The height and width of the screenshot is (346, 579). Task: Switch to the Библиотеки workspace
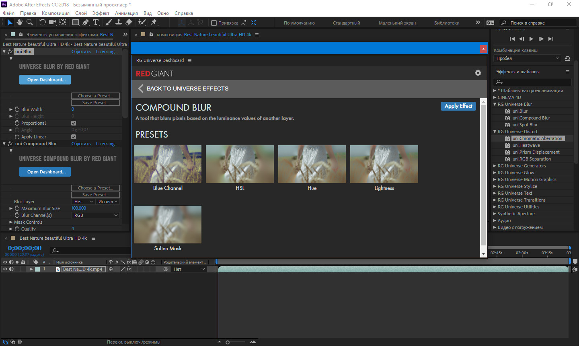[x=447, y=23]
